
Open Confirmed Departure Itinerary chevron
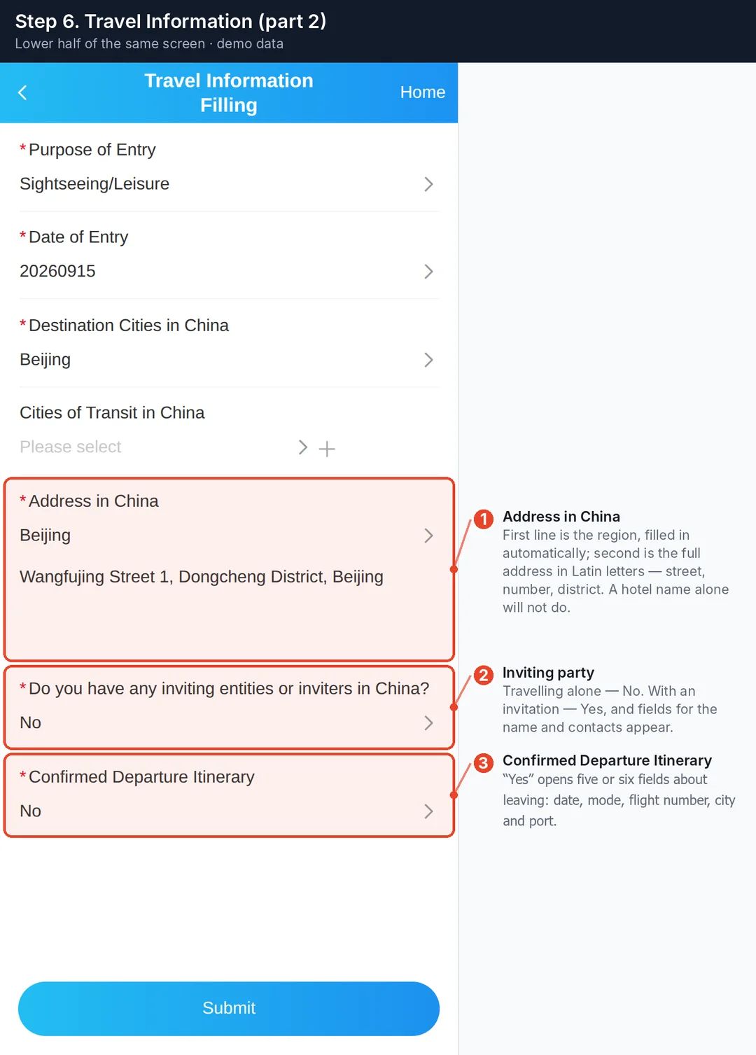coord(428,811)
